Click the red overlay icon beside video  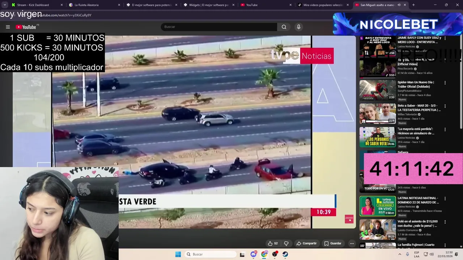(x=349, y=219)
